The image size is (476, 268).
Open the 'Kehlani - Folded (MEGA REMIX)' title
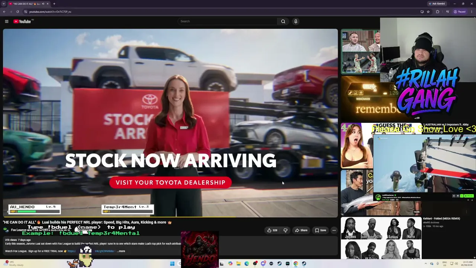[x=441, y=218]
